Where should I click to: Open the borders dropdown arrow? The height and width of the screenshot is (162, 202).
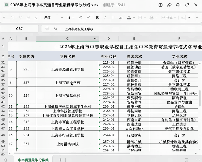[145, 18]
